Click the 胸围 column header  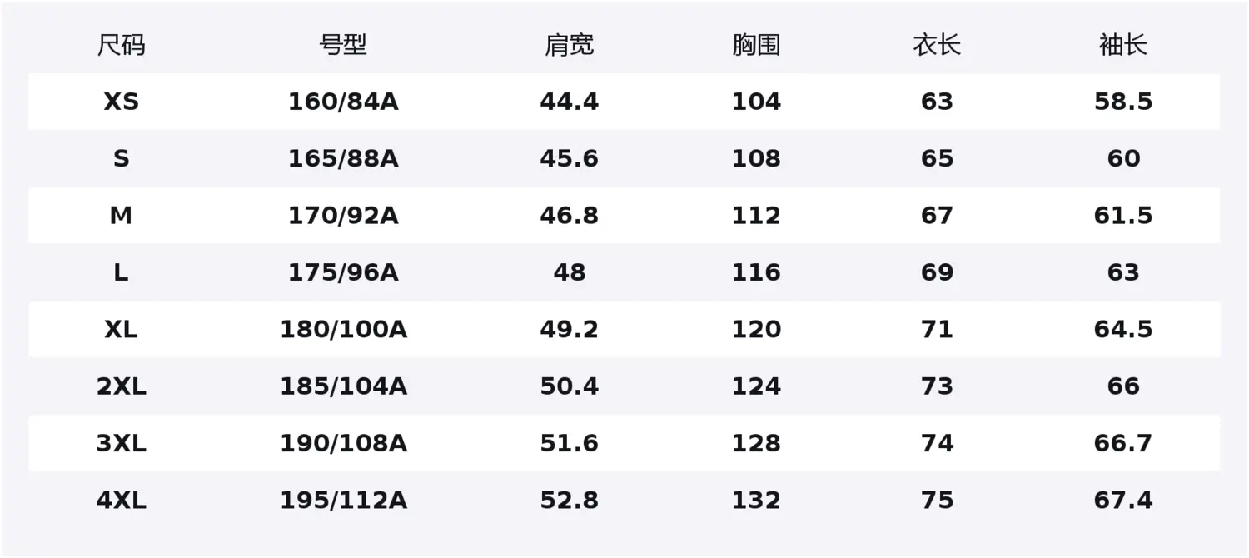(756, 45)
